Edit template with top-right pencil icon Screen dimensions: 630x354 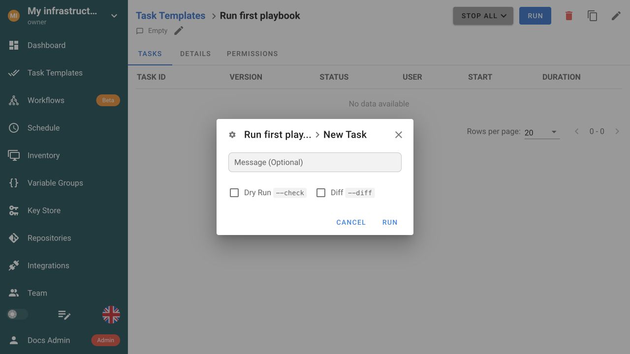[616, 16]
